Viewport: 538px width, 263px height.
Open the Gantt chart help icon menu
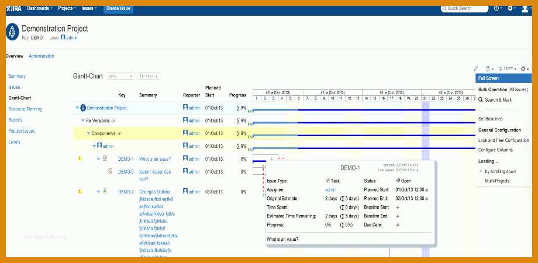pyautogui.click(x=489, y=68)
